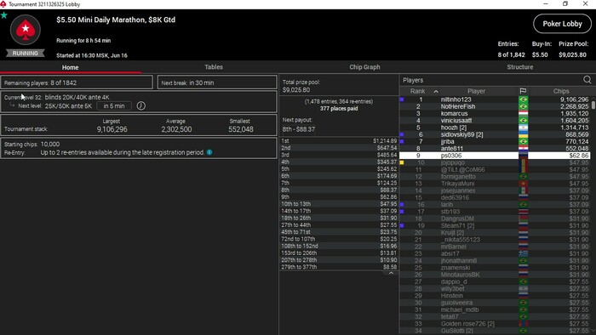Select player ante811
596x335 pixels.
point(452,149)
